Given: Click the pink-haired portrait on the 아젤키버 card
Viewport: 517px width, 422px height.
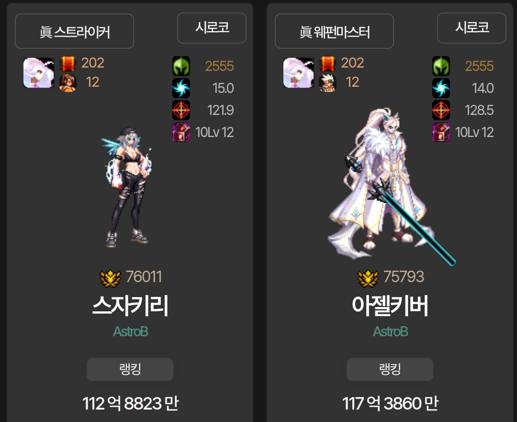Looking at the screenshot, I should pos(298,73).
